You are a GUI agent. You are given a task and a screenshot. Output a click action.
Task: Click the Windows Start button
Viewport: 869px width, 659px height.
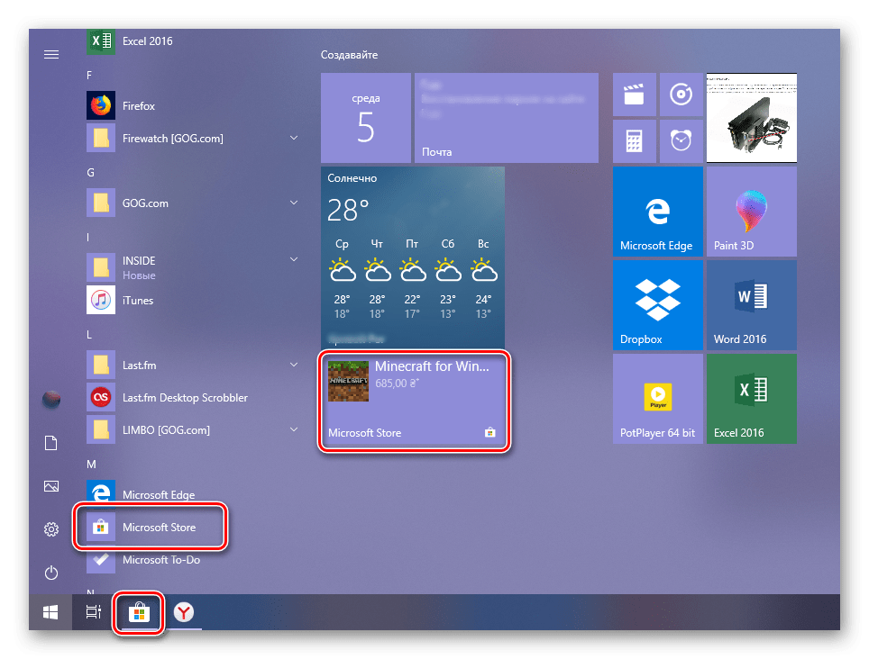(x=50, y=612)
